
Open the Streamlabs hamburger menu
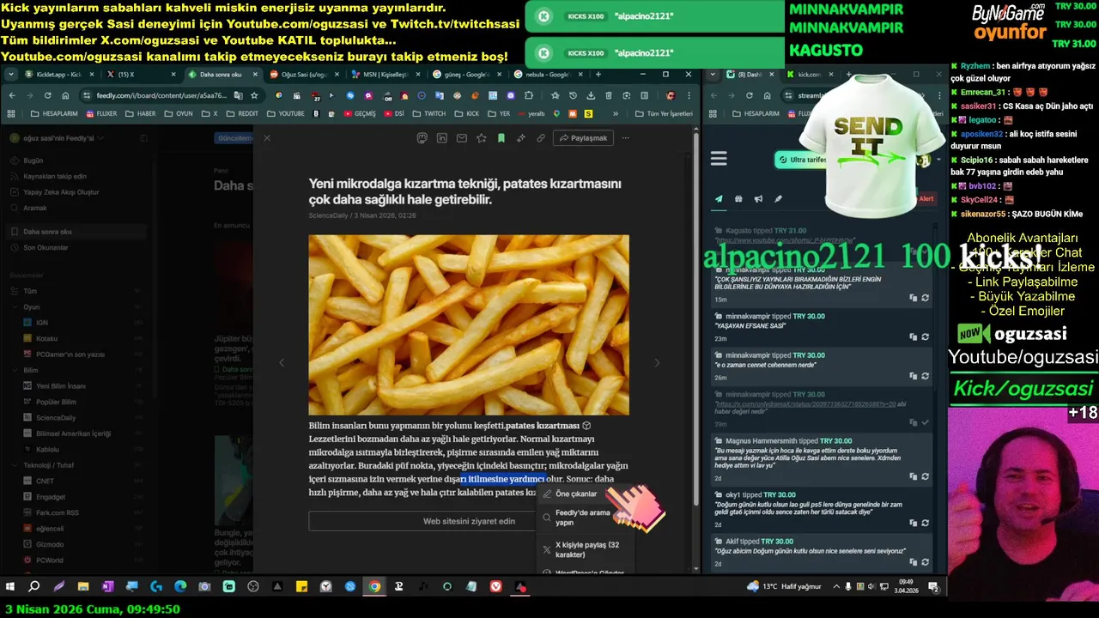[719, 158]
